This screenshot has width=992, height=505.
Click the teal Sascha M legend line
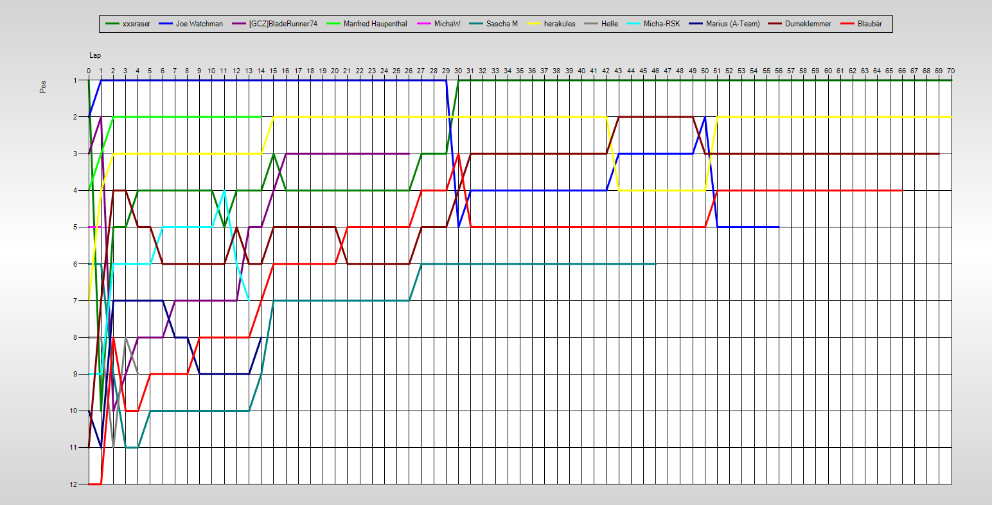tap(476, 24)
